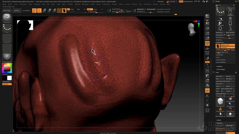Expand Inventory section
Image resolution: width=239 pixels, height=134 pixels.
point(219,66)
